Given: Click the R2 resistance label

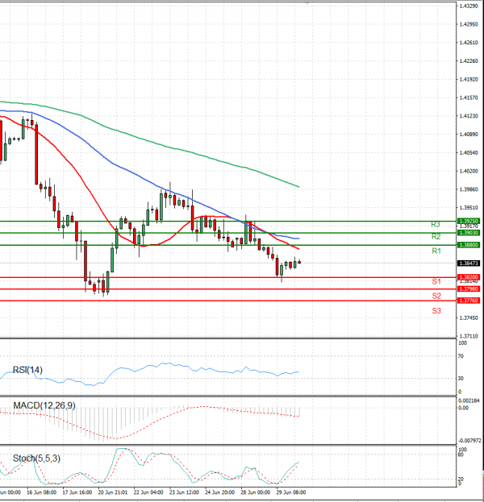Looking at the screenshot, I should pyautogui.click(x=436, y=237).
